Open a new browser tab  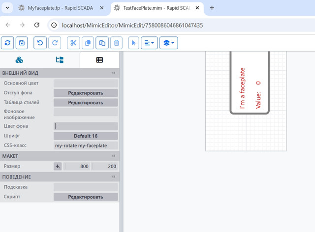(212, 8)
